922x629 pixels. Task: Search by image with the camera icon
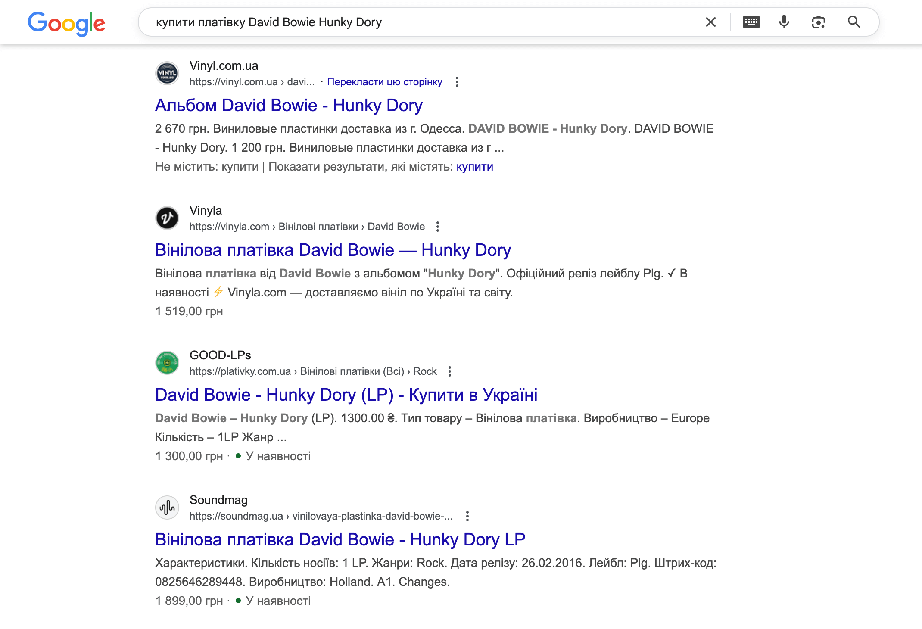click(x=819, y=22)
